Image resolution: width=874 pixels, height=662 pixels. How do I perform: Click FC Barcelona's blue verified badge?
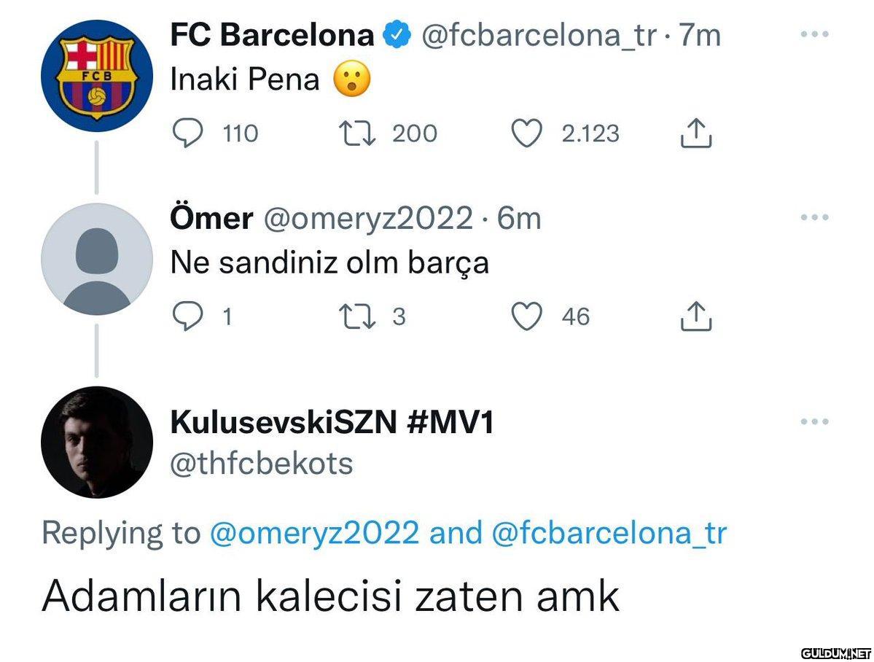coord(398,35)
